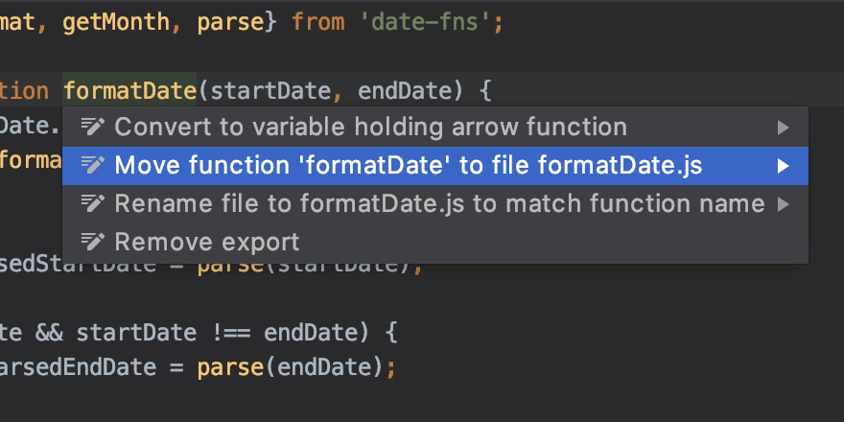The width and height of the screenshot is (844, 422).
Task: Click the 'endDate' parameter in function signature
Action: (x=405, y=92)
